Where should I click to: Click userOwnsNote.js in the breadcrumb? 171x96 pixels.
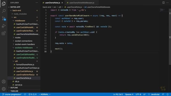(74, 7)
